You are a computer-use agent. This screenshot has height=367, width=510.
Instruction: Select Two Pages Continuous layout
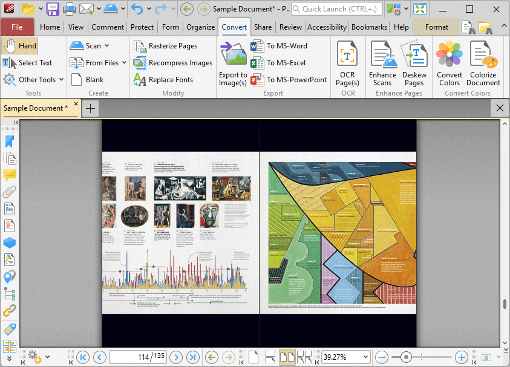coord(304,357)
